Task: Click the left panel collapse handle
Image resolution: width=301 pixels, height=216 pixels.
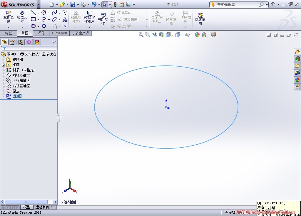Action: pyautogui.click(x=59, y=118)
